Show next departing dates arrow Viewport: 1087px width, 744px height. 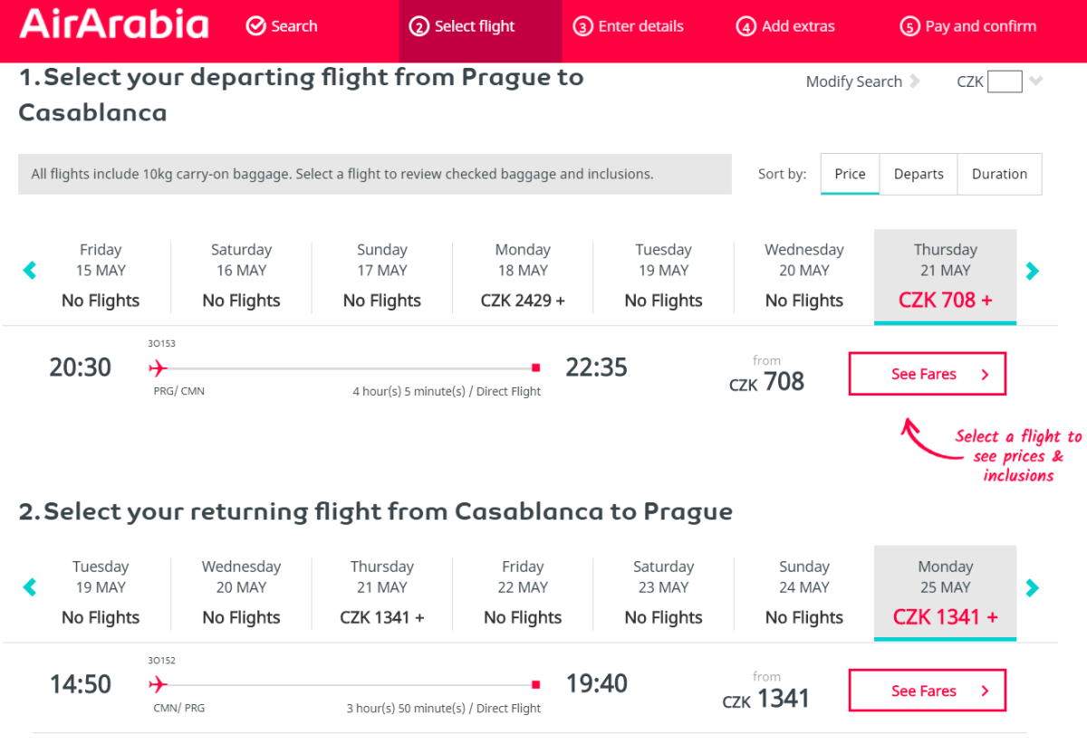coord(1032,271)
